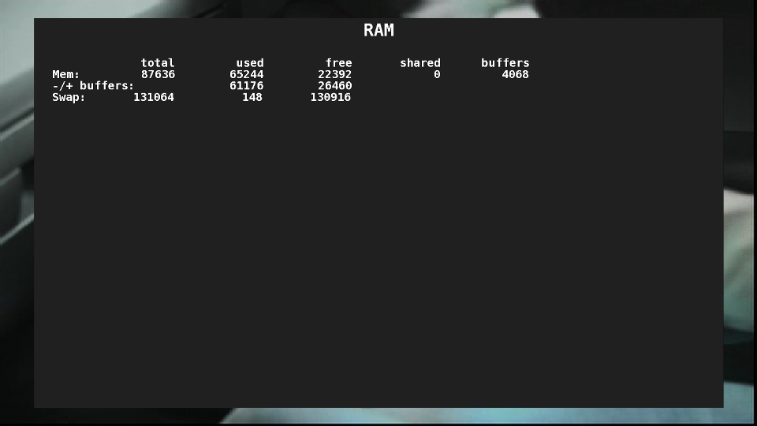Click the RAM title heading
This screenshot has width=757, height=426.
point(378,31)
